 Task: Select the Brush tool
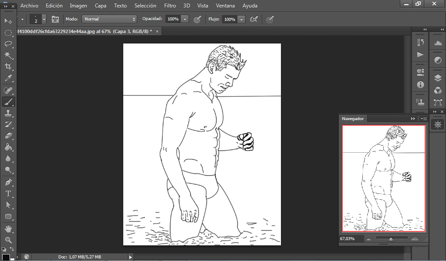pyautogui.click(x=8, y=102)
